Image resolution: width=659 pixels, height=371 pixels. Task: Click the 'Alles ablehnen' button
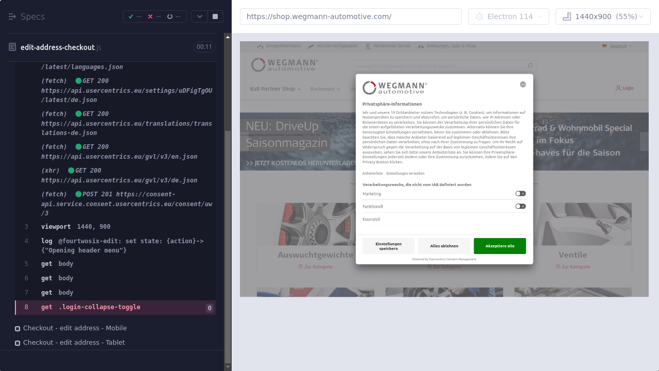click(x=444, y=246)
